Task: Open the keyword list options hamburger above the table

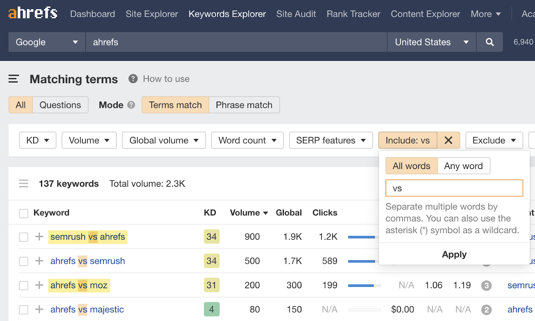Action: tap(23, 183)
